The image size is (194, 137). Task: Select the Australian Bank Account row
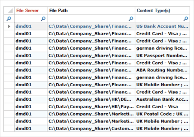tap(97, 100)
